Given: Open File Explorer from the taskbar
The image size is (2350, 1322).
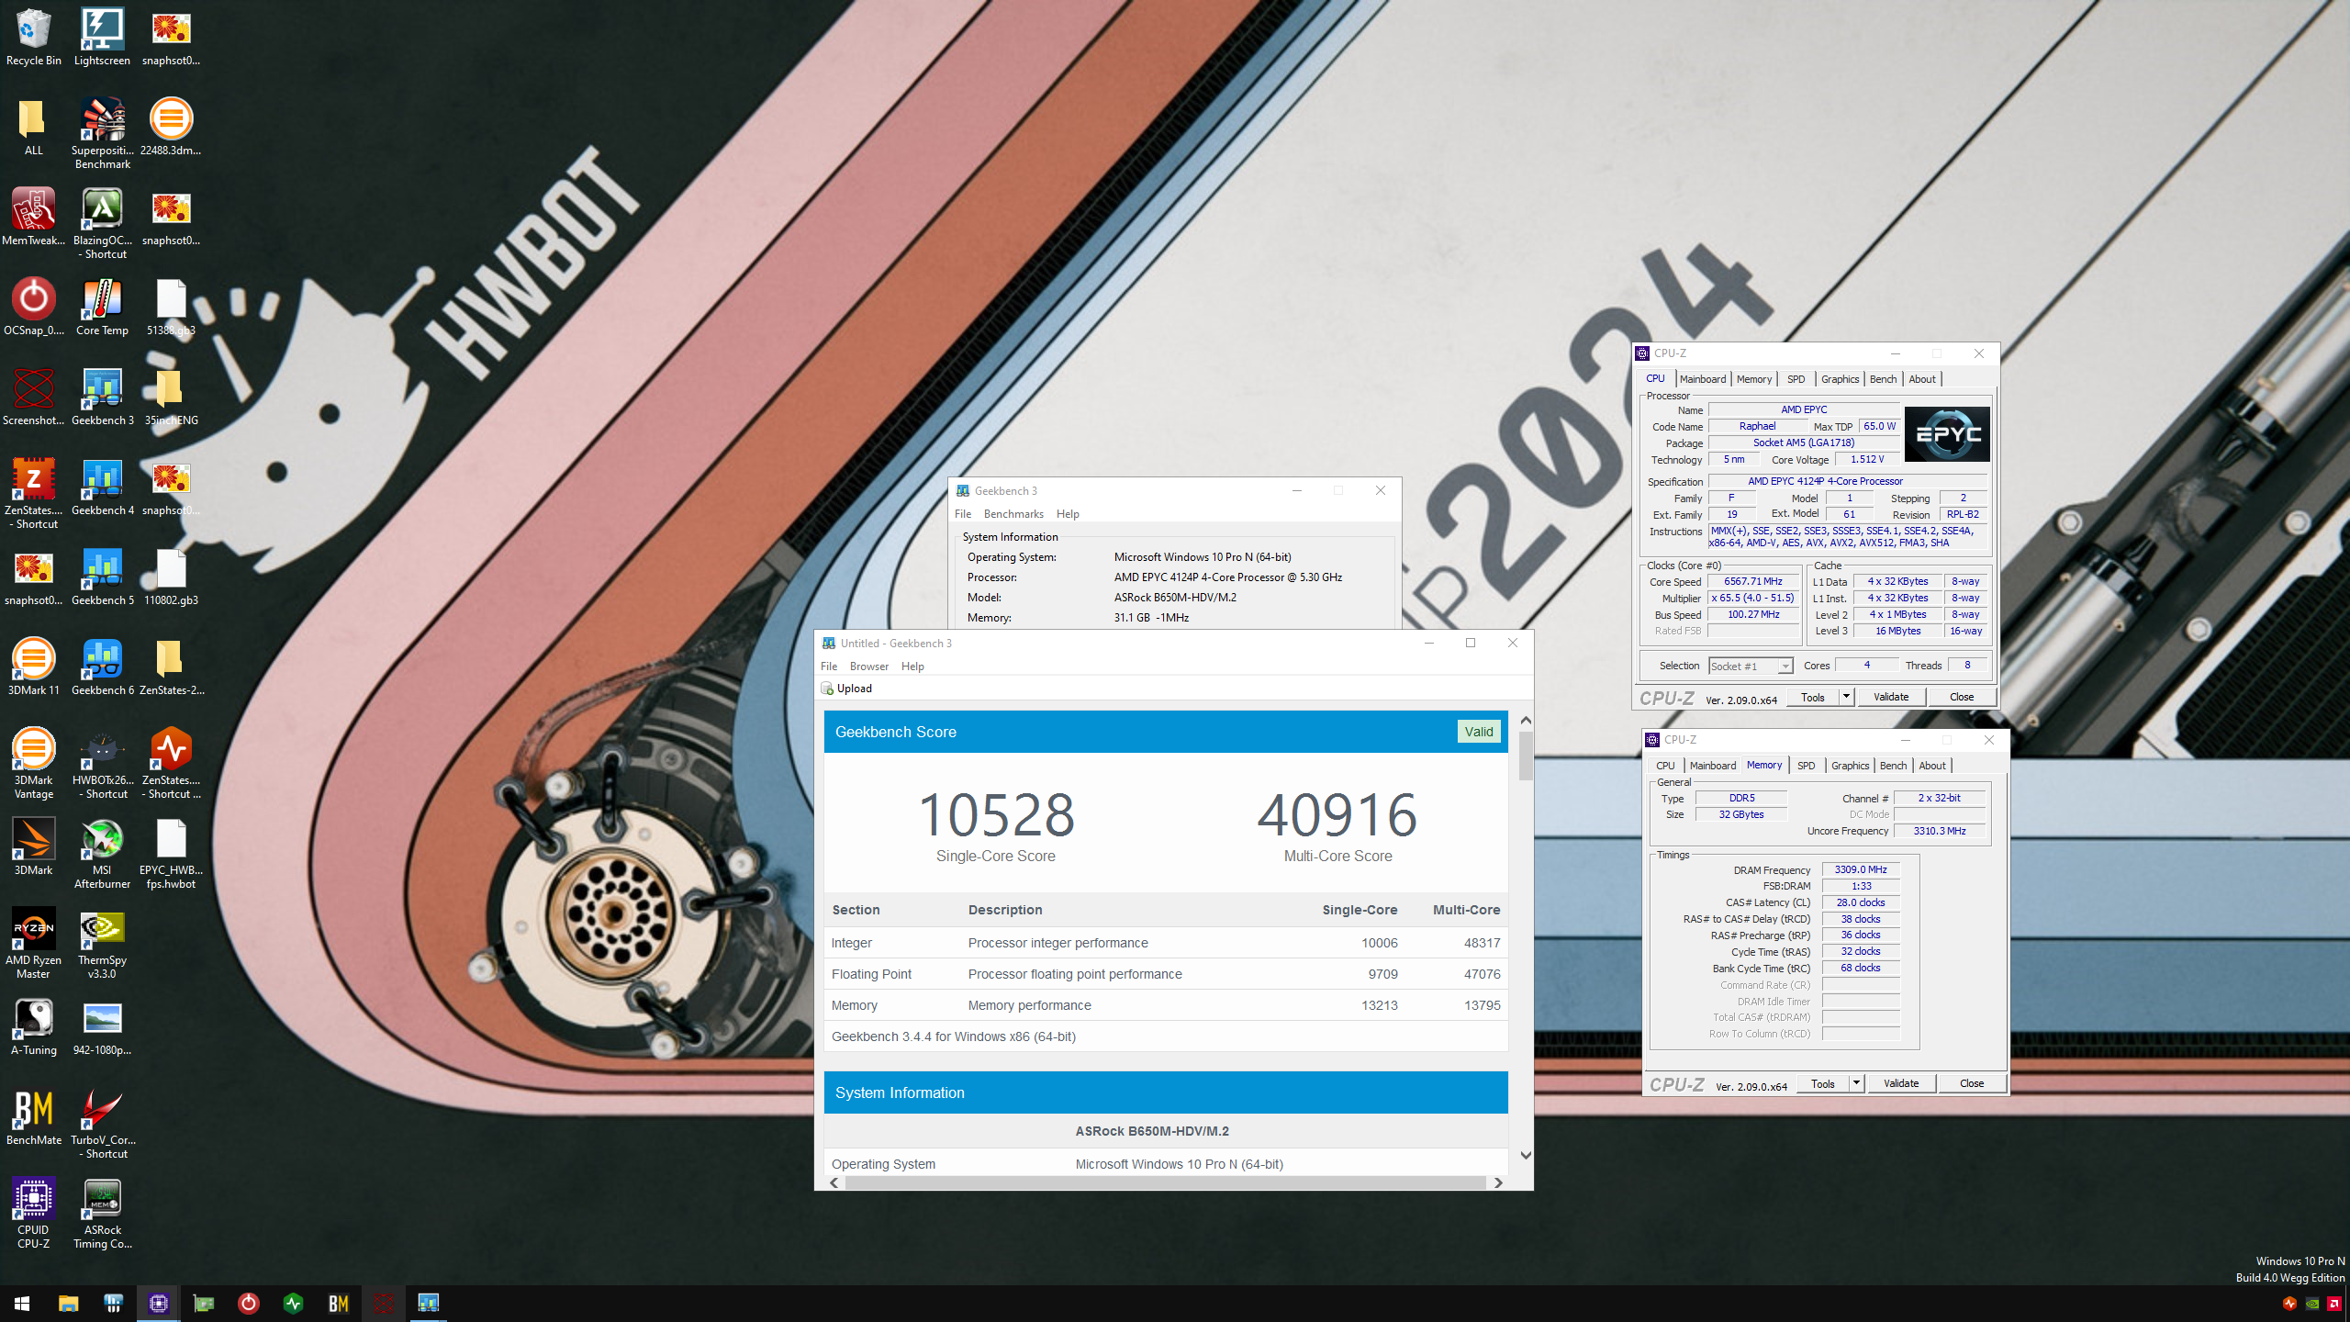Looking at the screenshot, I should pyautogui.click(x=68, y=1303).
